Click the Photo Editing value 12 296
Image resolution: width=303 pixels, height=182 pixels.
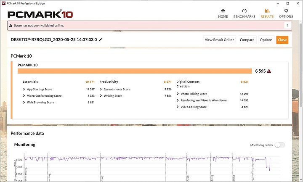click(244, 94)
